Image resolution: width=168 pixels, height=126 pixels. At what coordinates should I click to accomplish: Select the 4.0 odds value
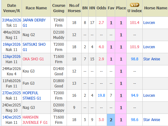(101, 47)
